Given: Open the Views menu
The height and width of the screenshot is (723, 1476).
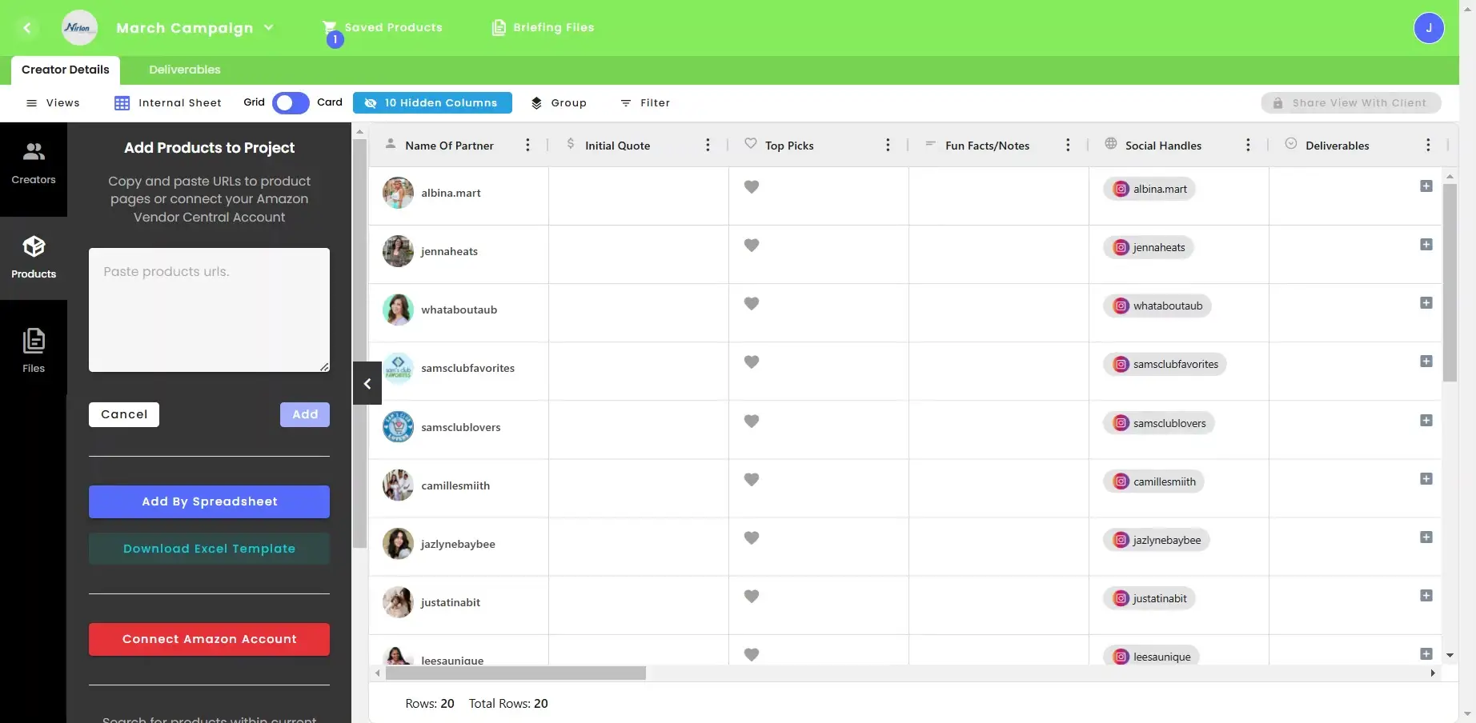Looking at the screenshot, I should pos(54,102).
